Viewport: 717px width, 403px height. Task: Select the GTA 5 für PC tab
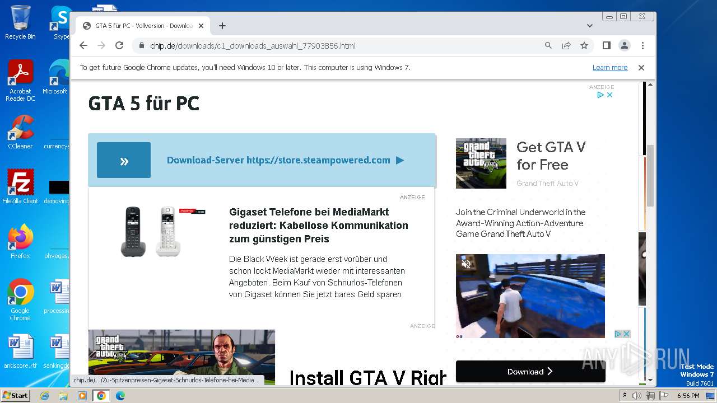point(143,26)
